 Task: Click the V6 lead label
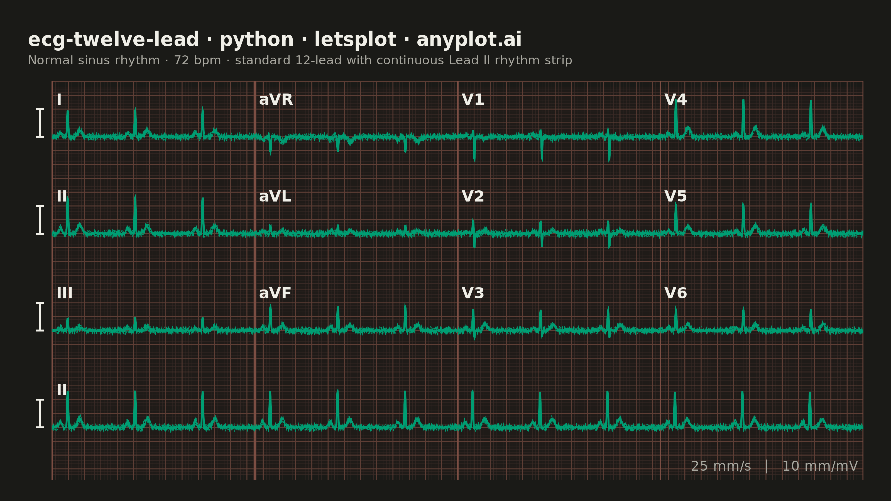[x=675, y=293]
